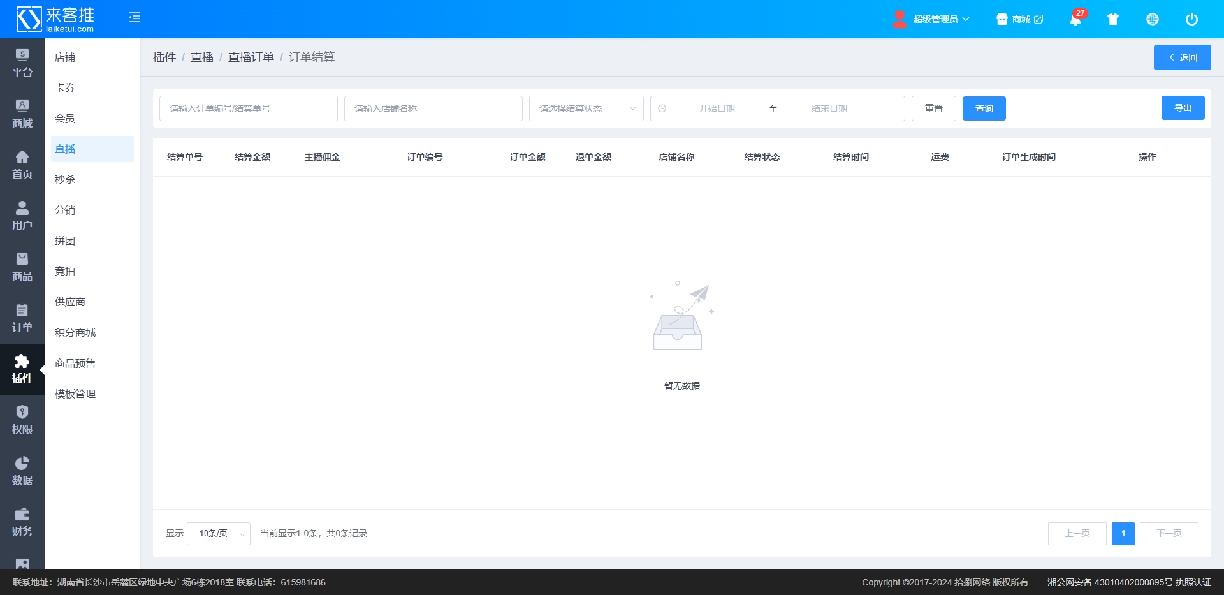Open the 平台 section in left sidebar
This screenshot has width=1224, height=595.
22,63
